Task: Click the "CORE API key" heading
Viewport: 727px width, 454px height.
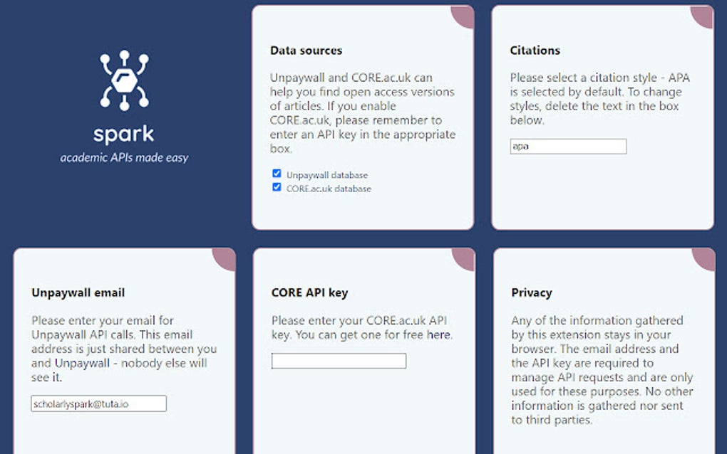Action: click(x=309, y=292)
